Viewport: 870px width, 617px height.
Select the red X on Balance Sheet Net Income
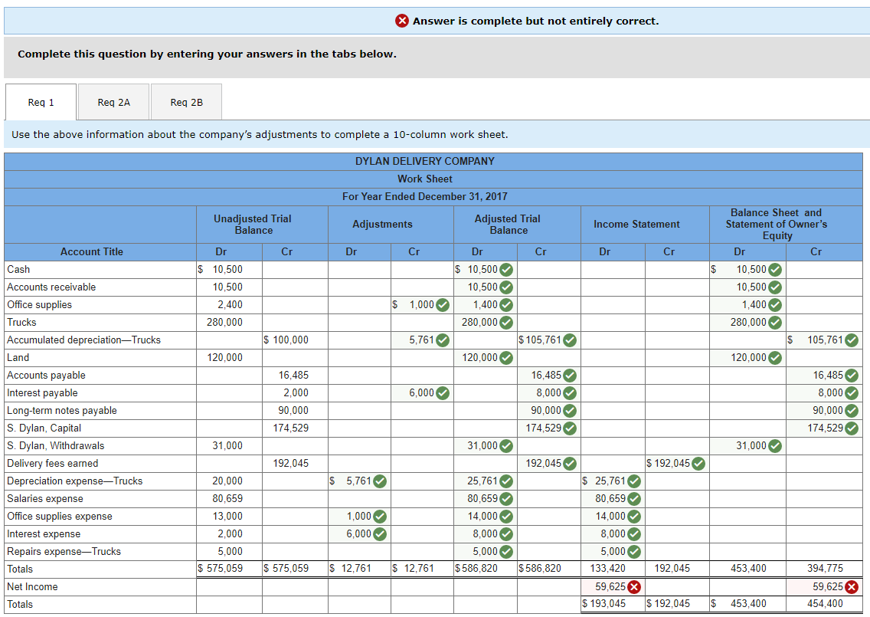pyautogui.click(x=852, y=586)
